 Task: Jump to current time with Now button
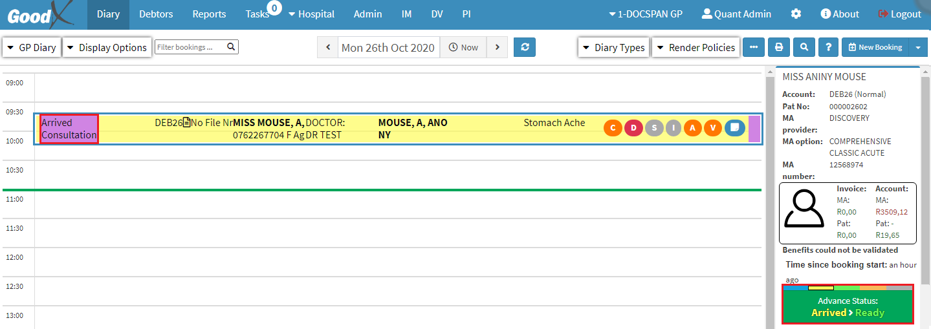[x=463, y=47]
